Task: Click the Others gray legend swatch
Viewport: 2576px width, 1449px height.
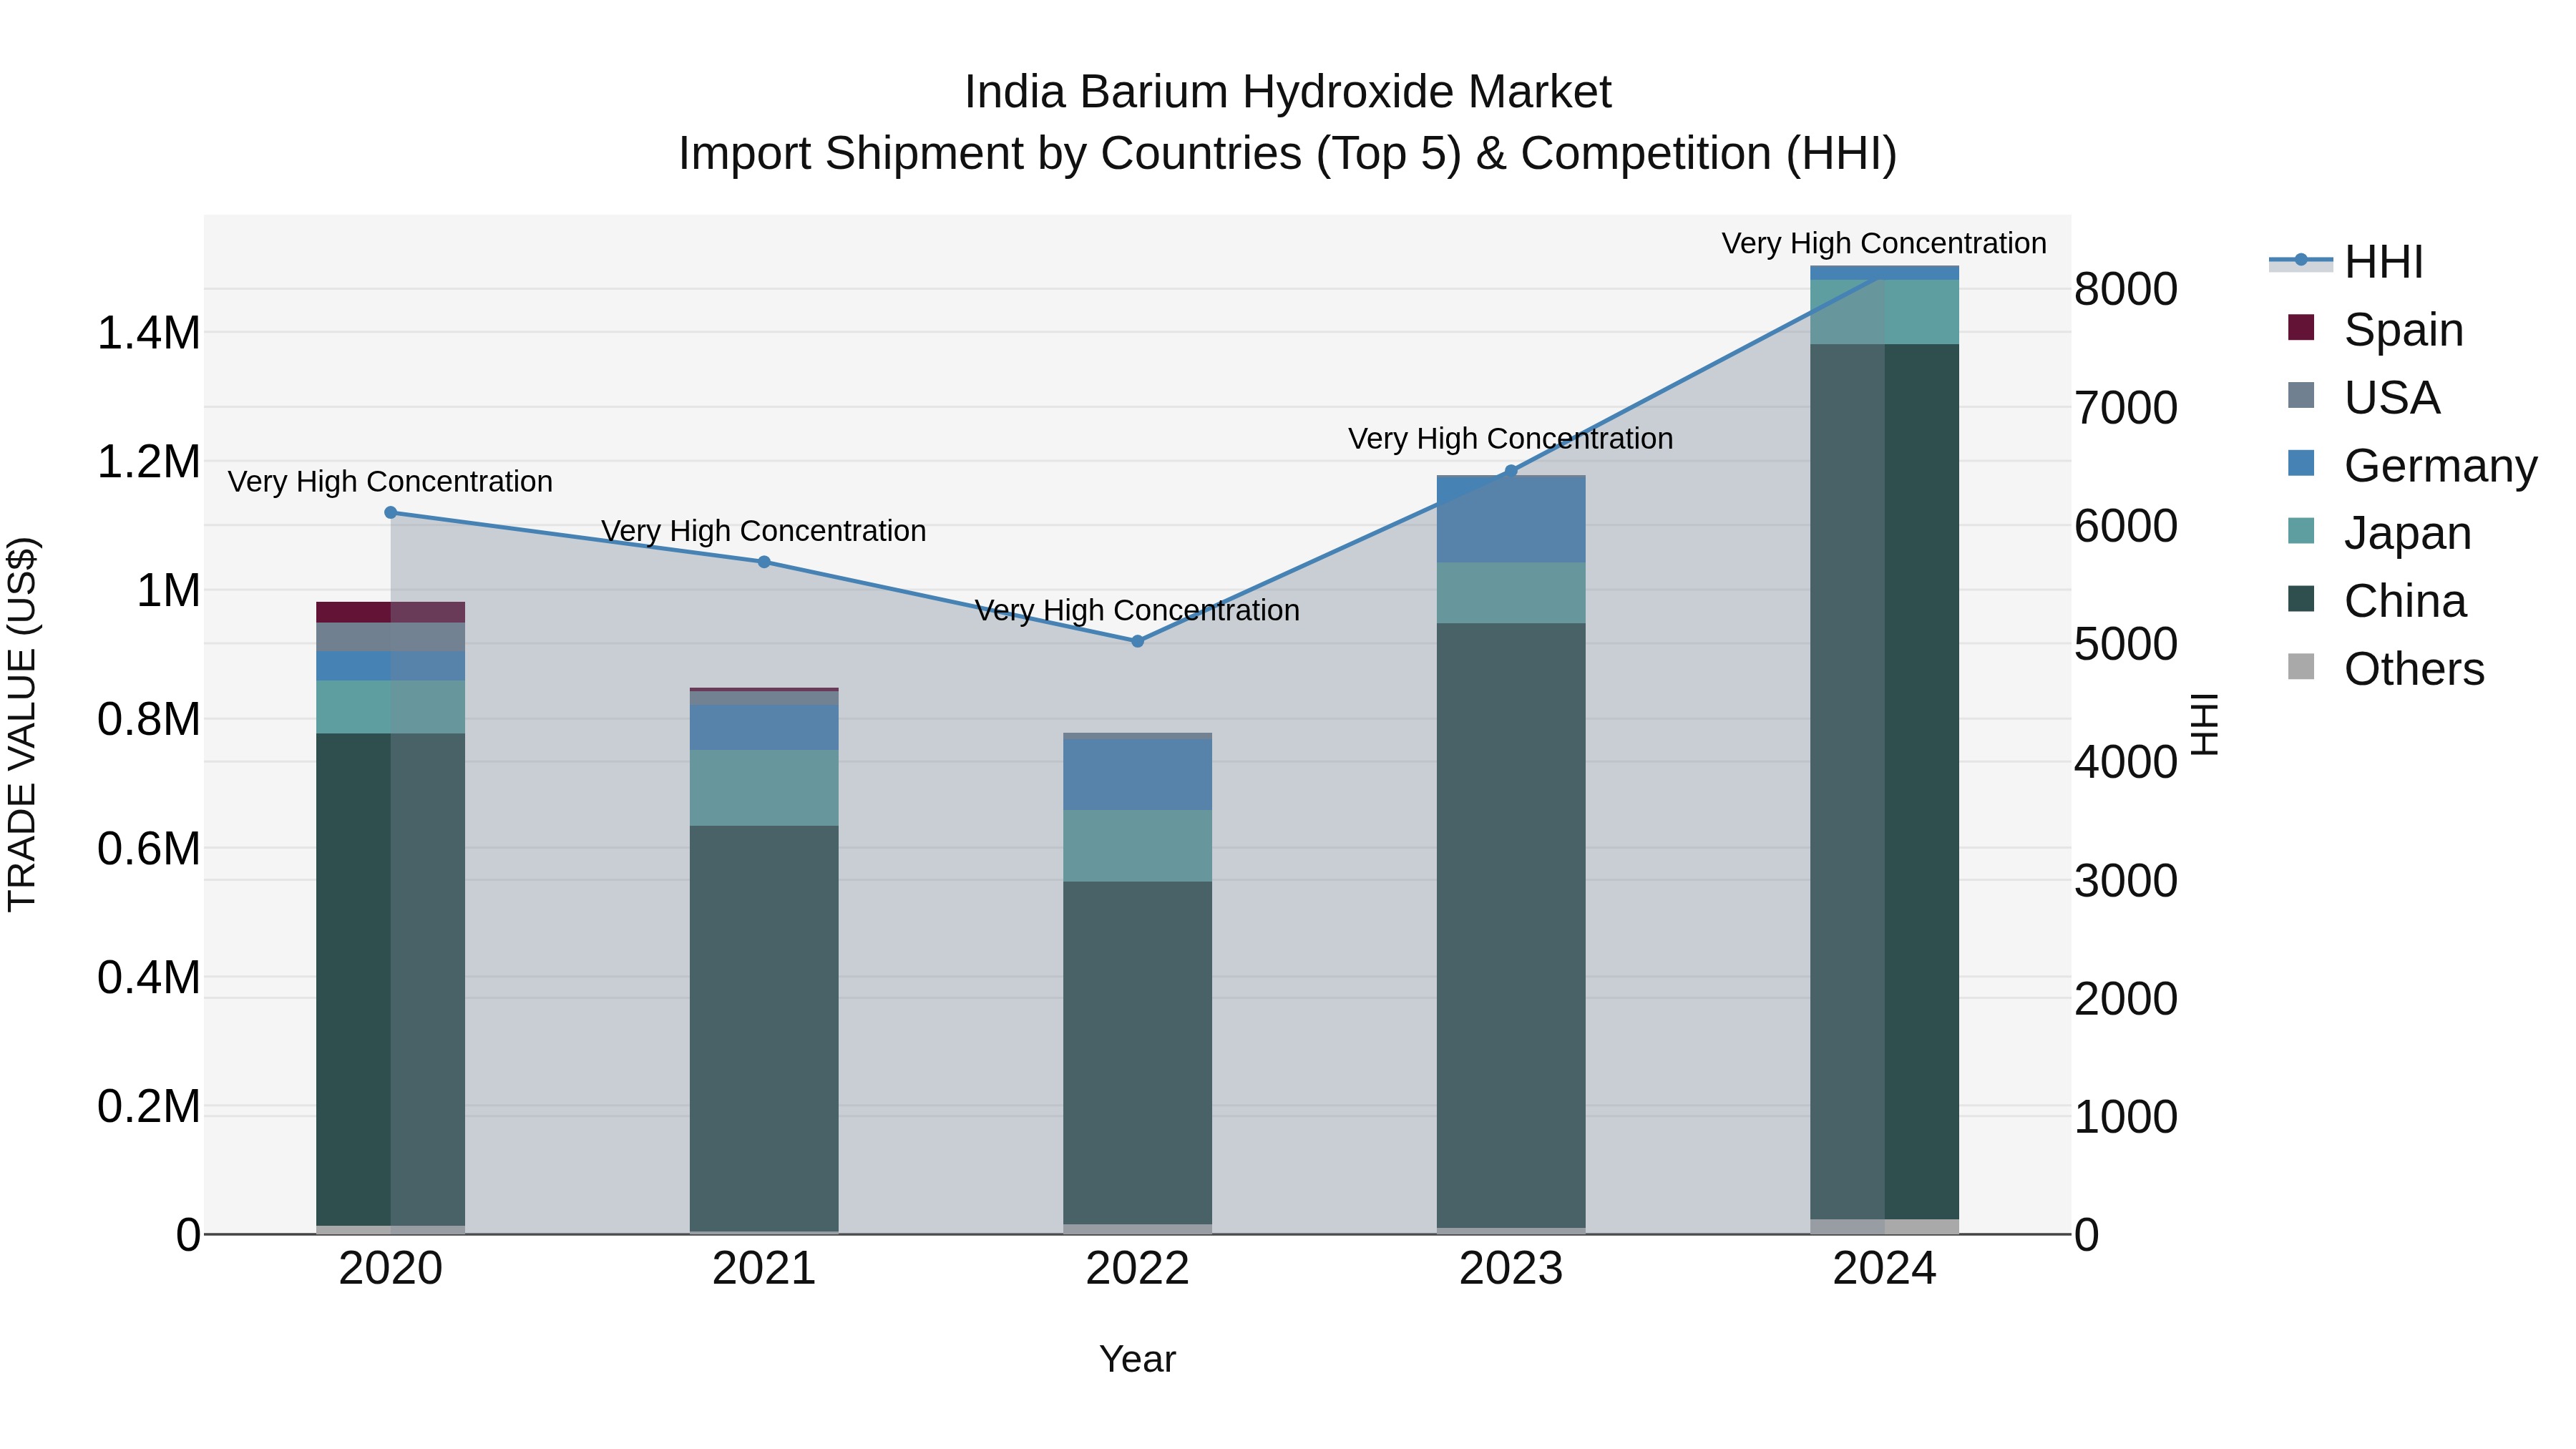Action: click(x=2301, y=667)
